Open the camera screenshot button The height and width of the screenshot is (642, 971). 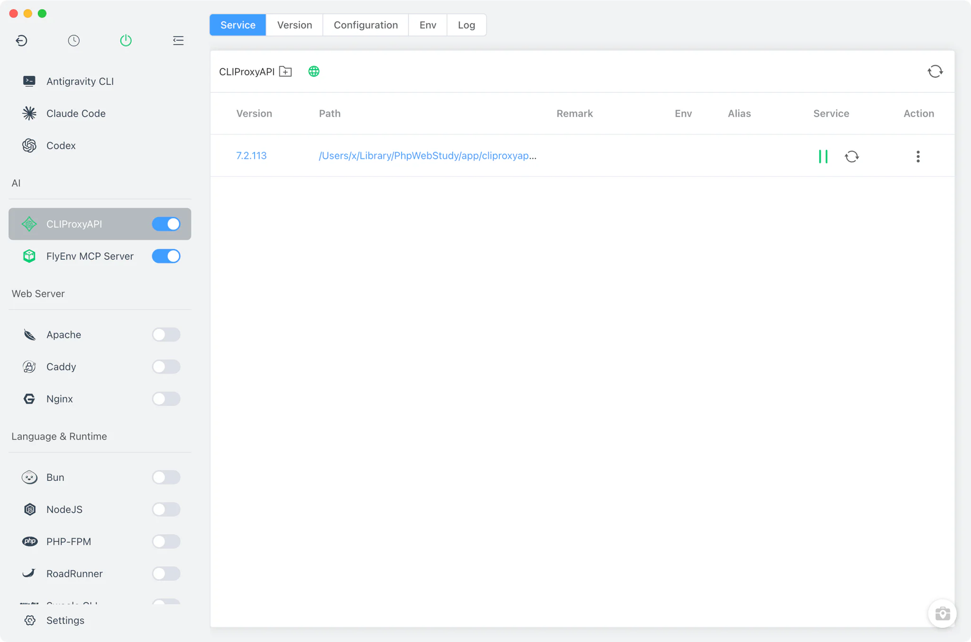[x=943, y=614]
